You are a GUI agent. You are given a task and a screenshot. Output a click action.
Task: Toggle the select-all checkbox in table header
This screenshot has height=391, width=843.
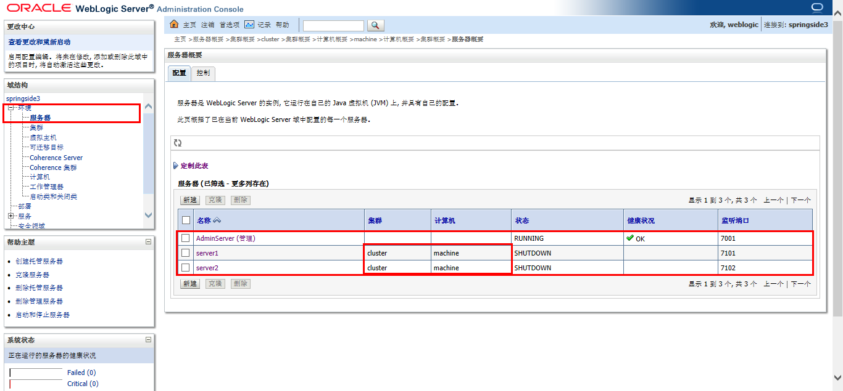click(186, 220)
